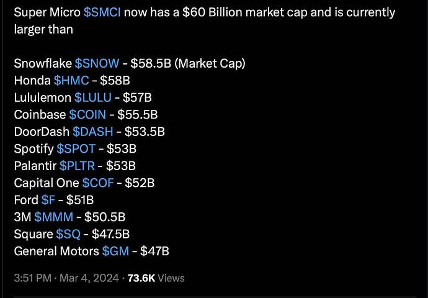Click the Capital One line text
Viewport: 428px width, 298px height.
[x=47, y=183]
